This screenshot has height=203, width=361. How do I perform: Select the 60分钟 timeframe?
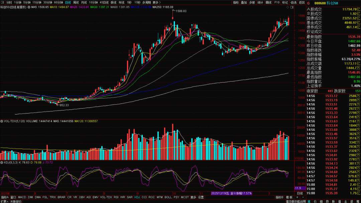[x=58, y=2]
